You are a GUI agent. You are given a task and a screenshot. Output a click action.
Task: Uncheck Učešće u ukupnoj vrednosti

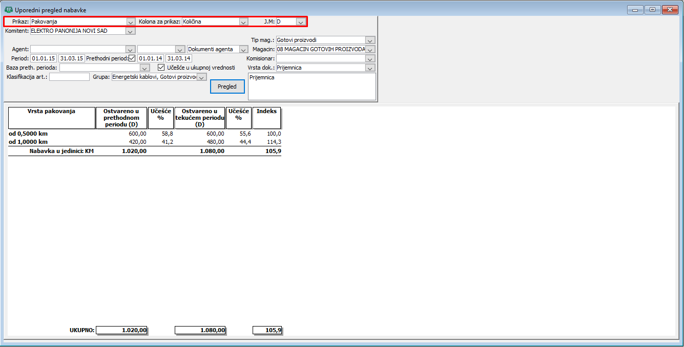[x=161, y=68]
